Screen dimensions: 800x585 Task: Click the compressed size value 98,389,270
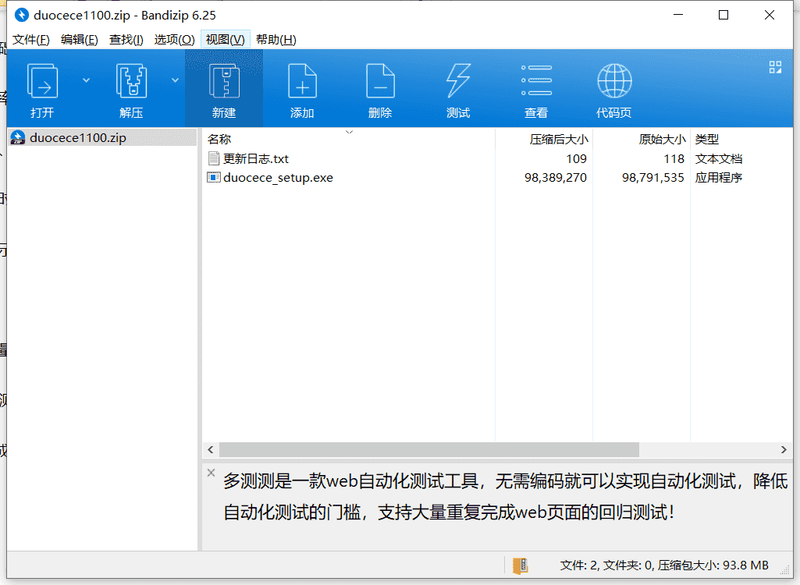(556, 178)
